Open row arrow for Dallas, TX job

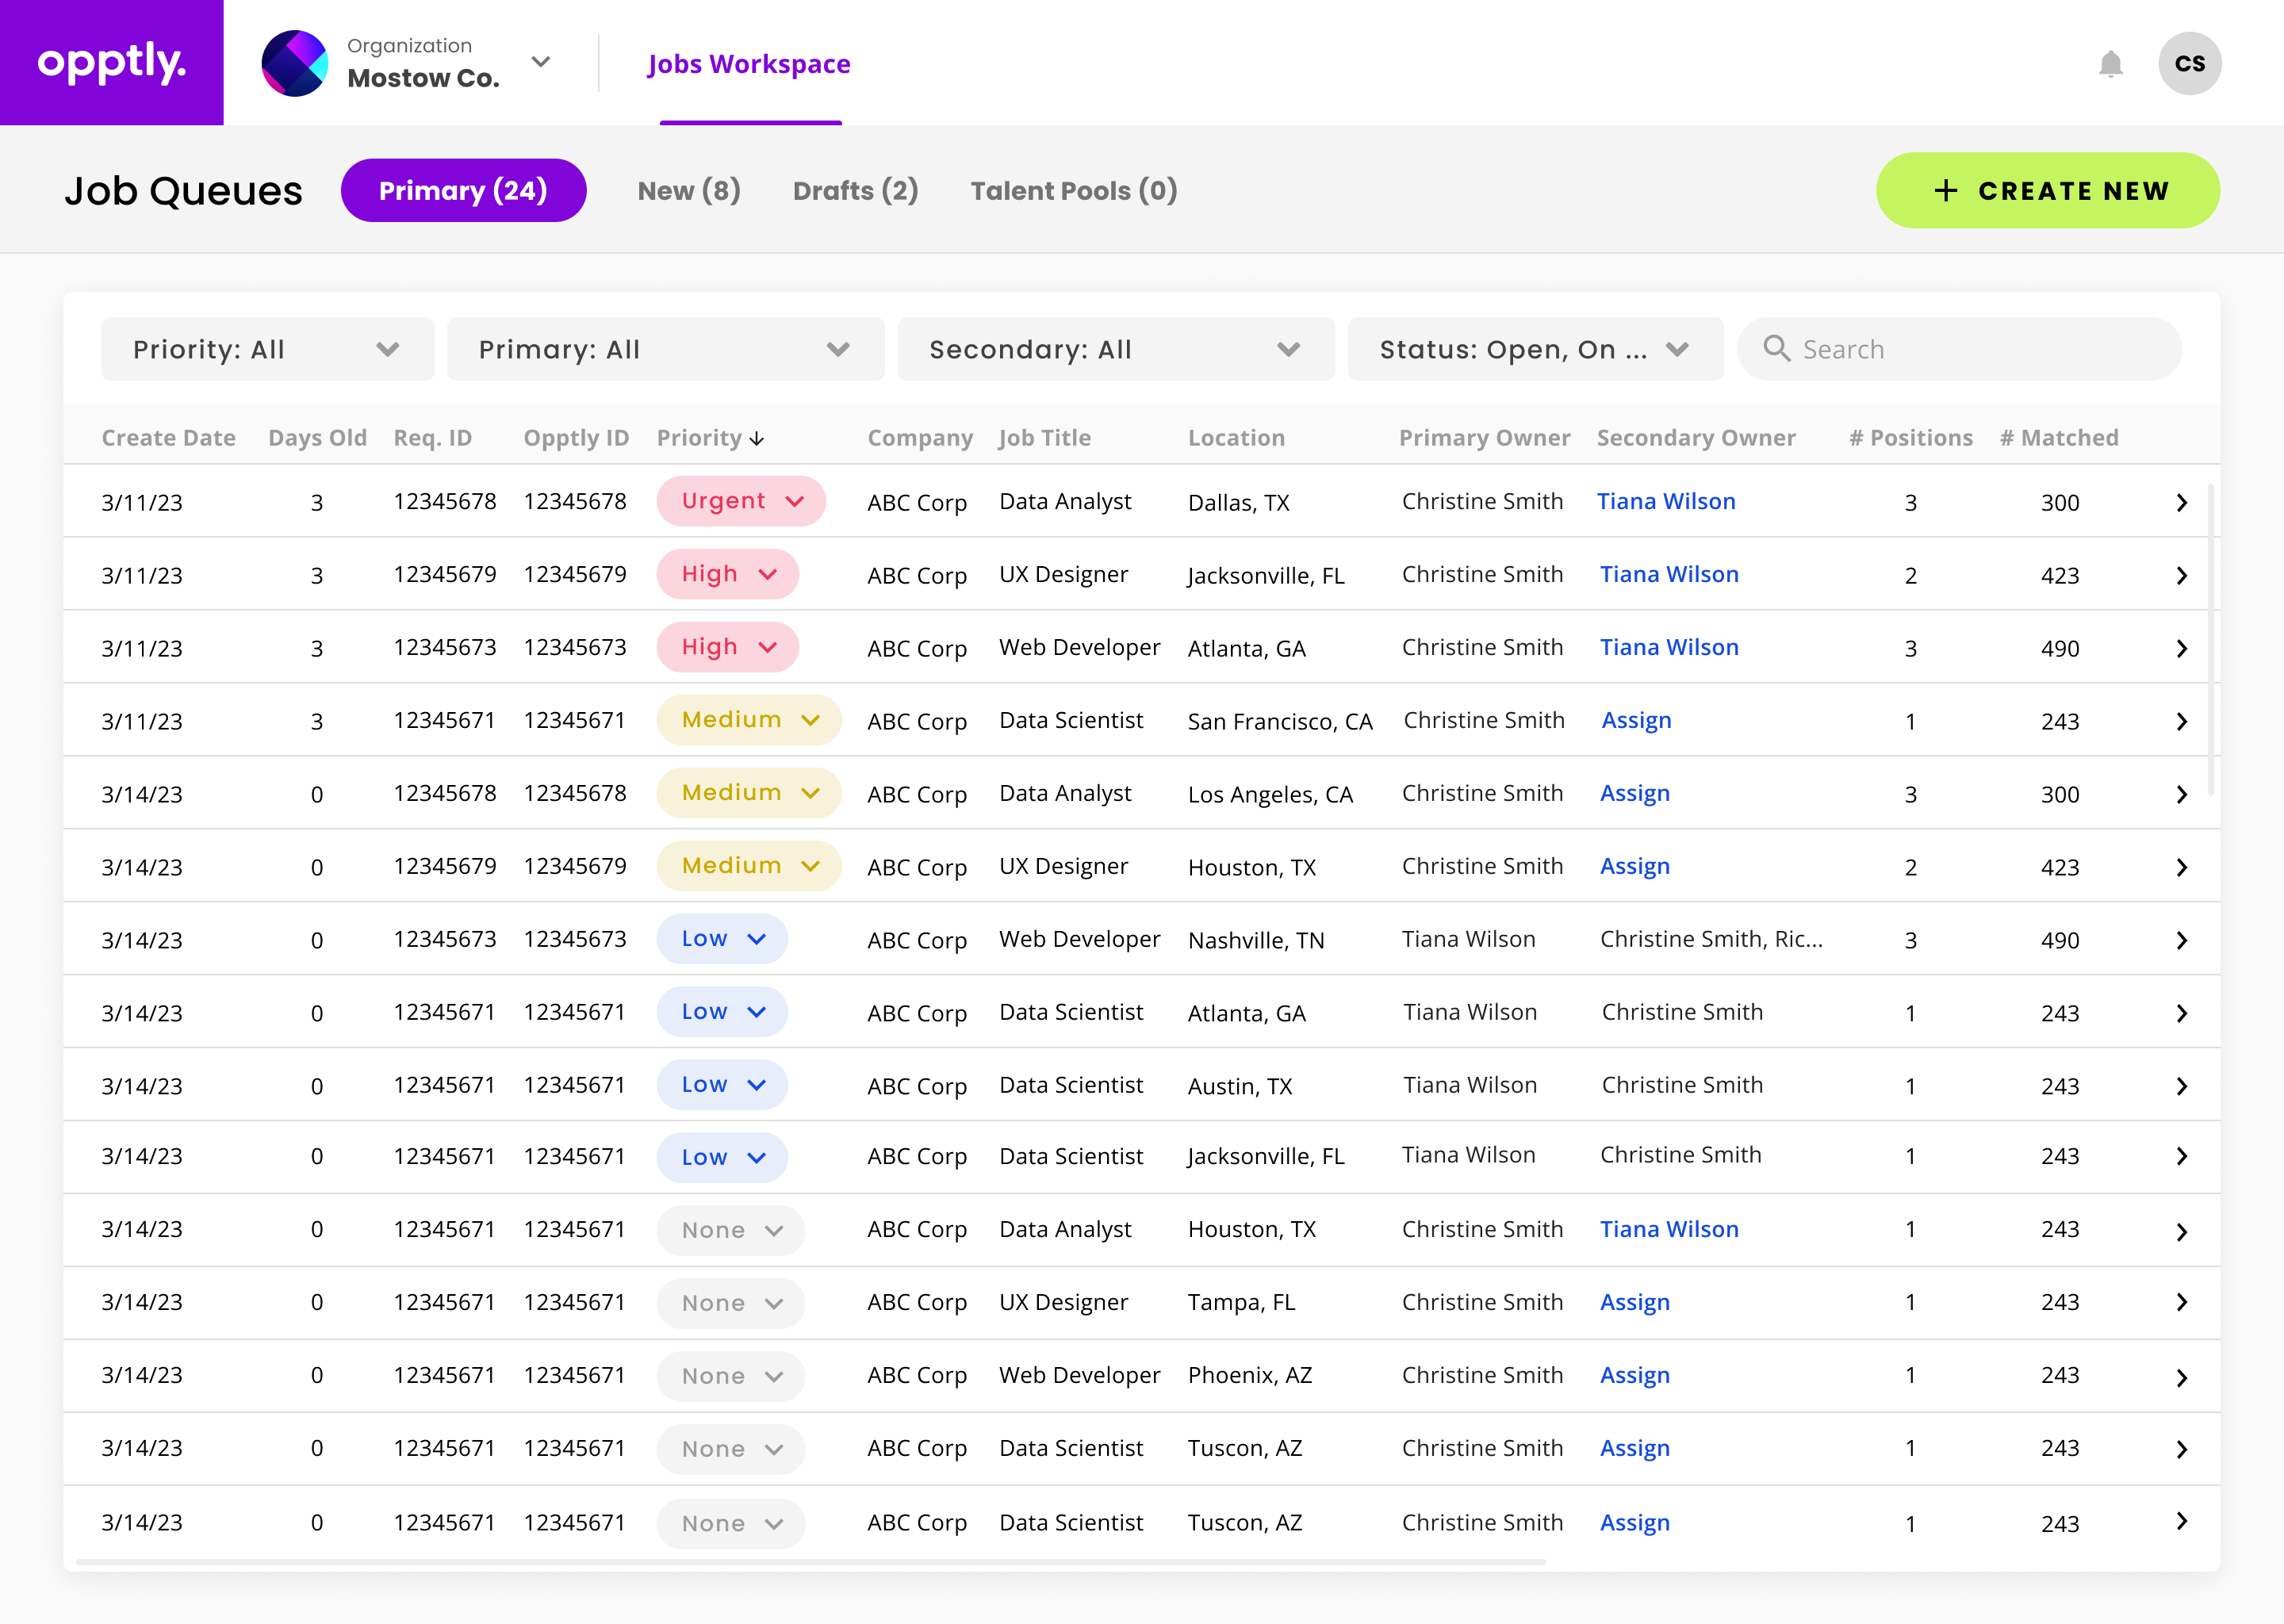pyautogui.click(x=2181, y=503)
